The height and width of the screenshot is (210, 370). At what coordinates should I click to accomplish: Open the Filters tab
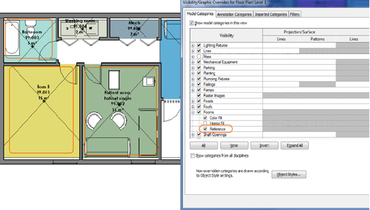coord(294,14)
